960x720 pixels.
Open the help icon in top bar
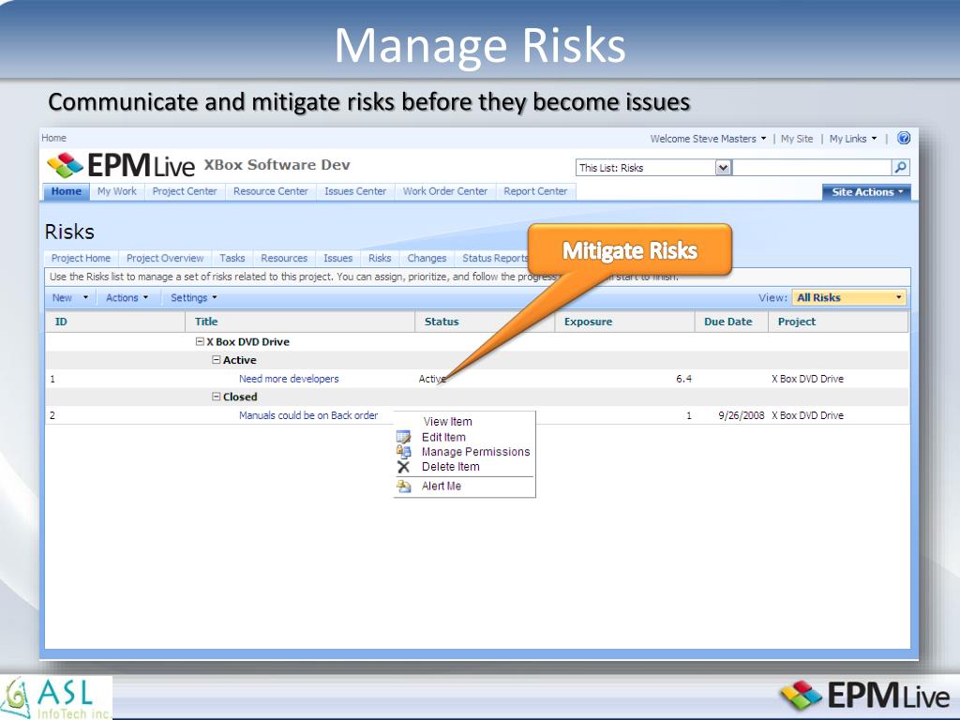903,139
